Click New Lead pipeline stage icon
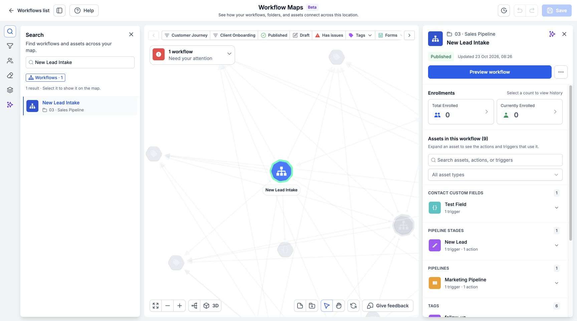Image resolution: width=577 pixels, height=321 pixels. click(x=435, y=245)
